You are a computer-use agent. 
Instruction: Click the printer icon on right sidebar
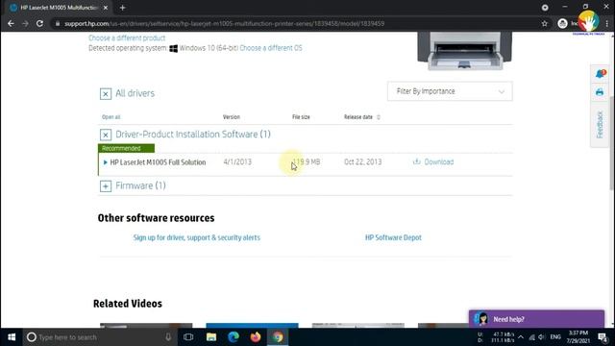[600, 92]
